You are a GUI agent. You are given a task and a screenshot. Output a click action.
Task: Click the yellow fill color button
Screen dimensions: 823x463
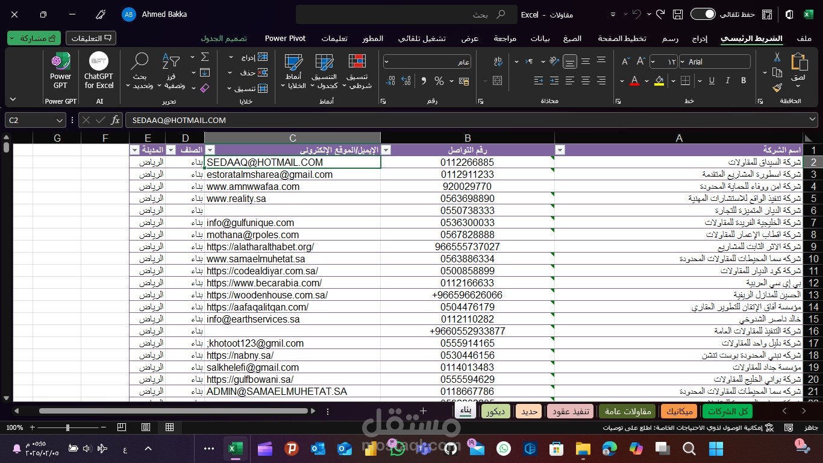[x=659, y=81]
